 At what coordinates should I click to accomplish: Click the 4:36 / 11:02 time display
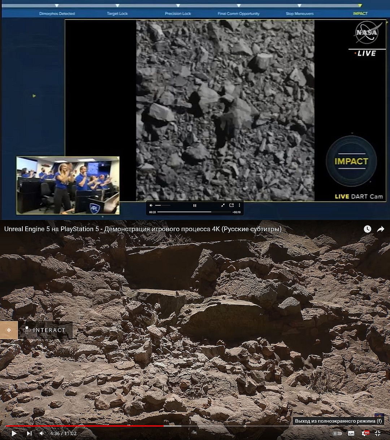(63, 433)
